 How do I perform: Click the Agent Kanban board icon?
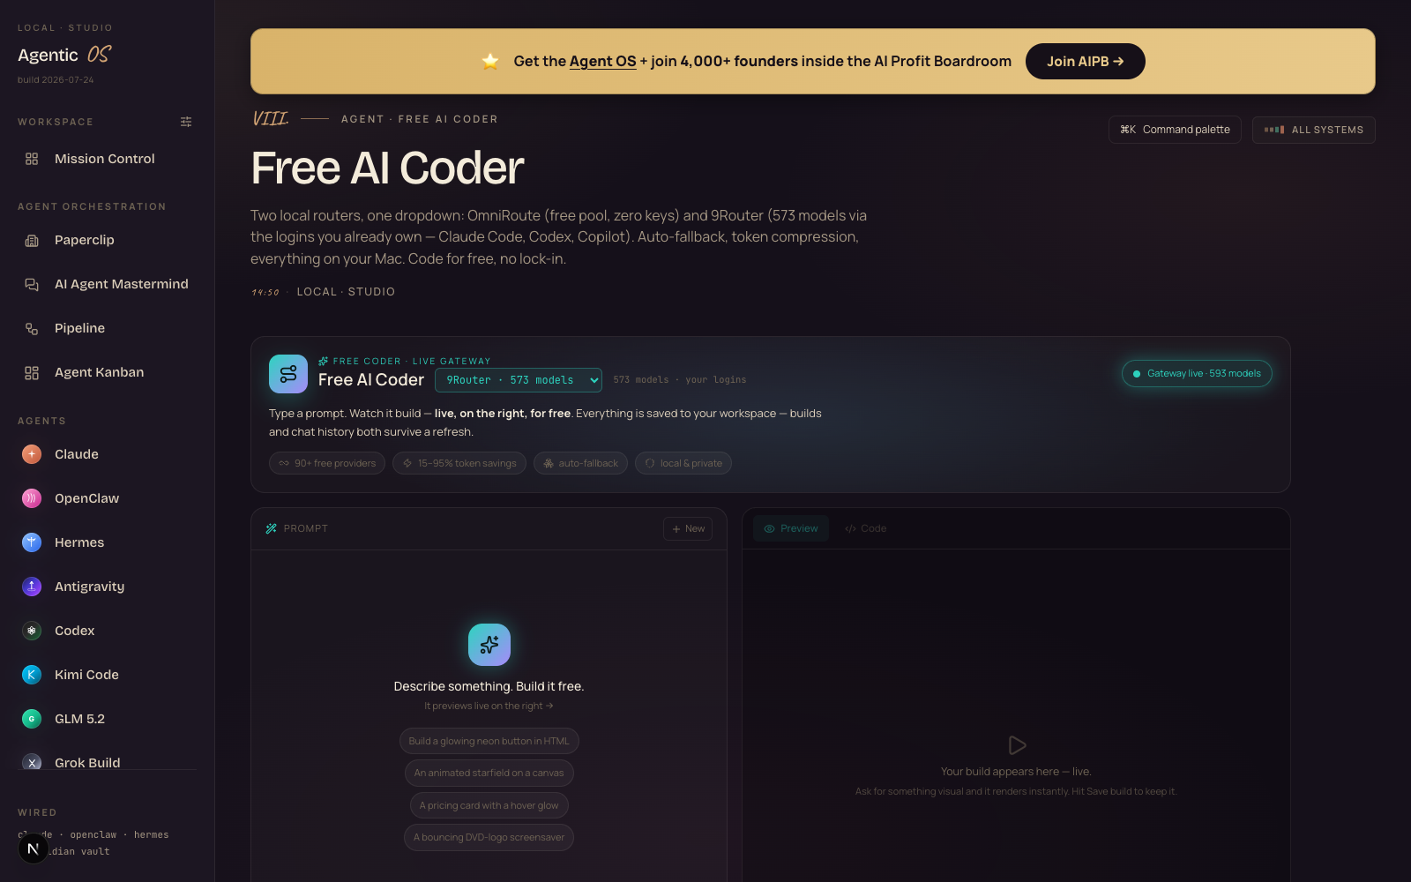coord(32,372)
